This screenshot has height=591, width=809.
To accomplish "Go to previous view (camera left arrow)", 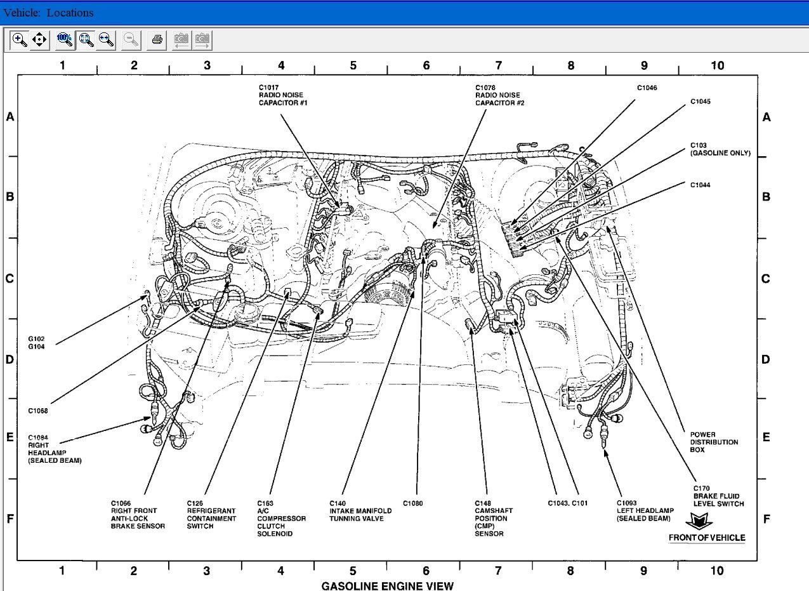I will click(x=181, y=40).
